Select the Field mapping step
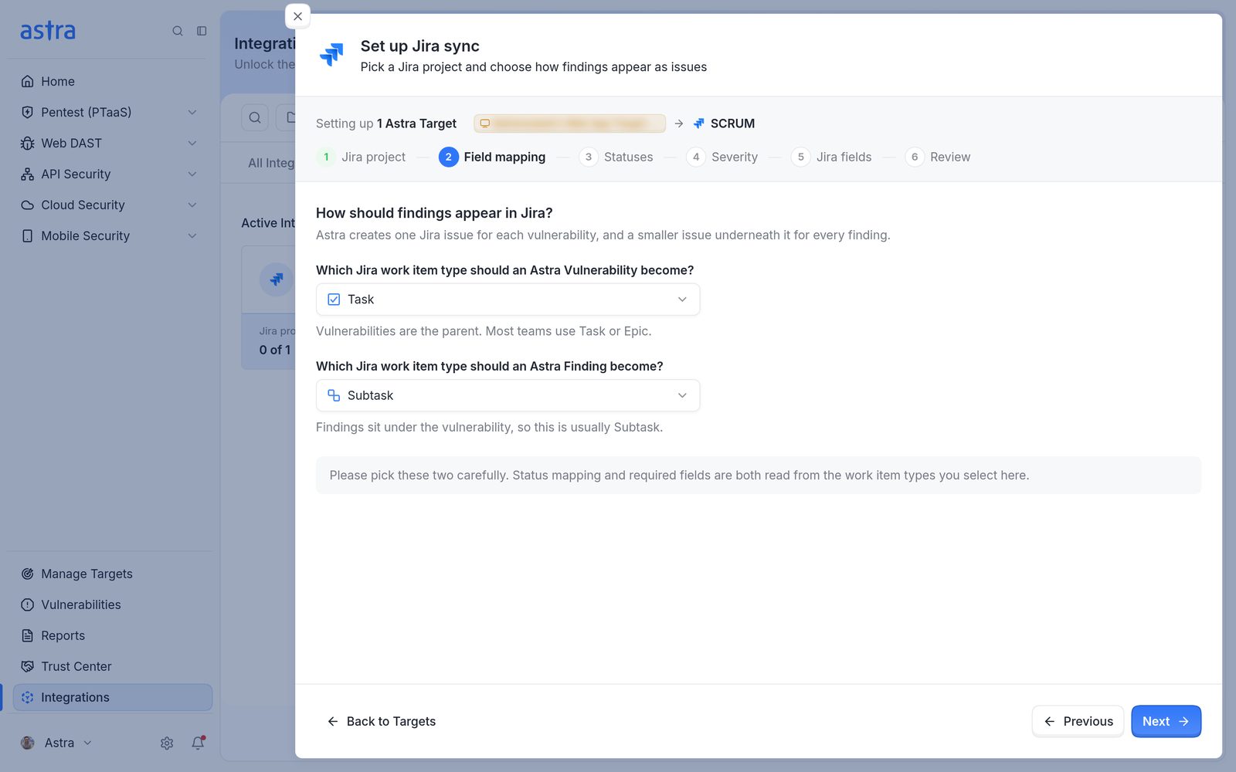The height and width of the screenshot is (772, 1236). [492, 157]
